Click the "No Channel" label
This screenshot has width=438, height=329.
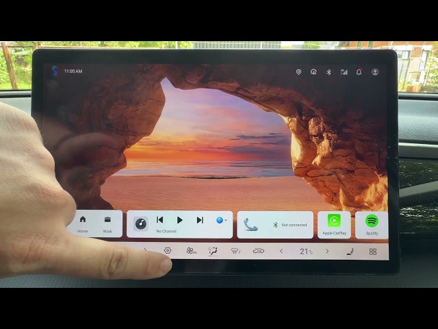[x=166, y=231]
